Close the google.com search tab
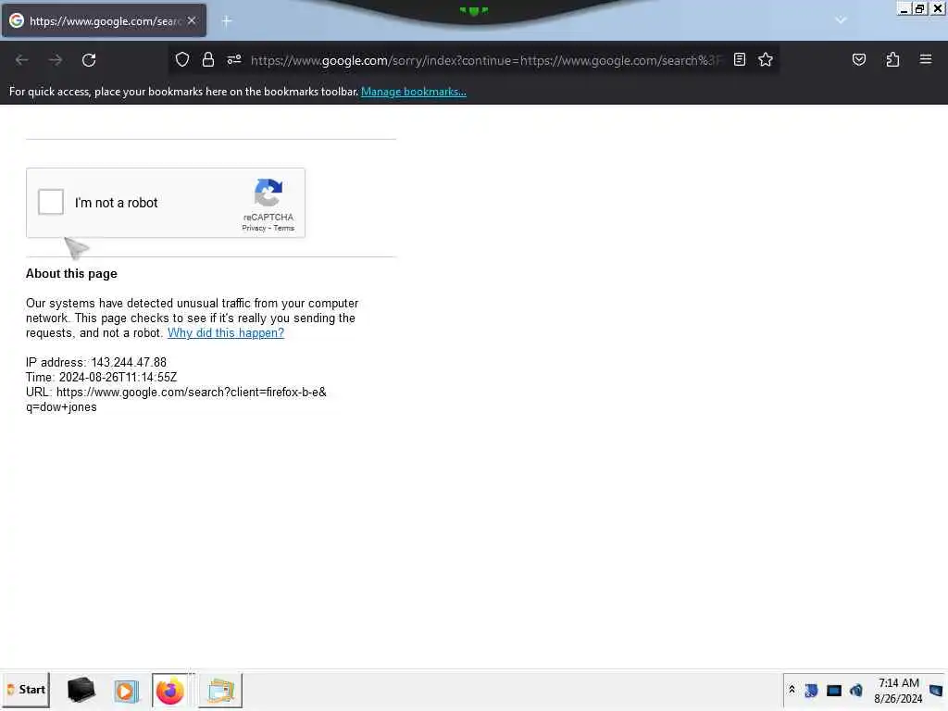This screenshot has width=948, height=711. (x=192, y=20)
